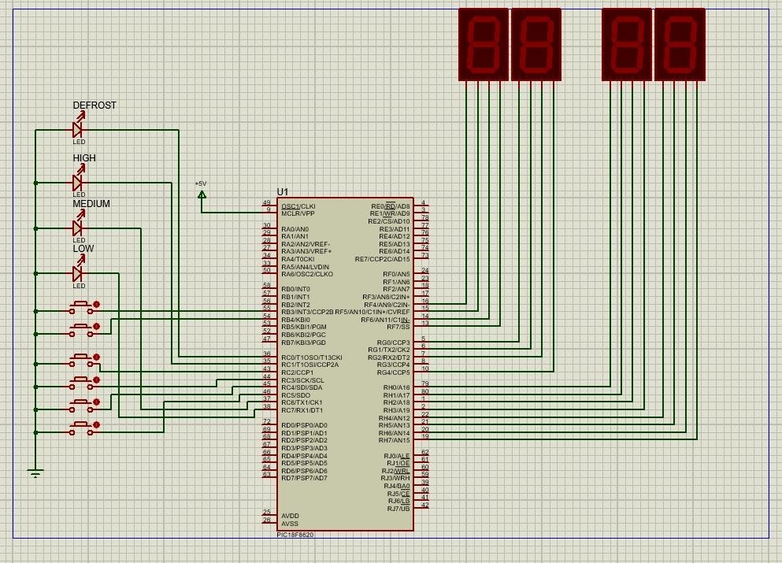Image resolution: width=782 pixels, height=563 pixels.
Task: Click the ground terminal at bottom left
Action: tap(35, 471)
